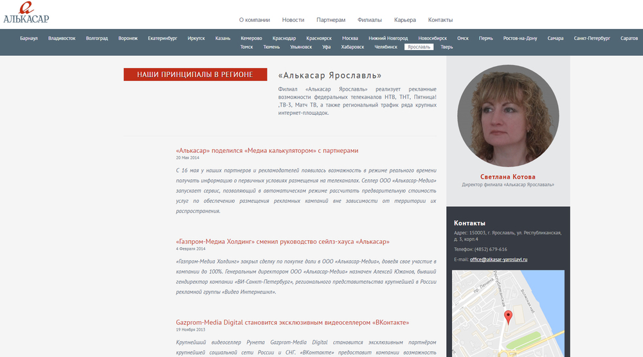Select the Челябинск city link

[386, 47]
